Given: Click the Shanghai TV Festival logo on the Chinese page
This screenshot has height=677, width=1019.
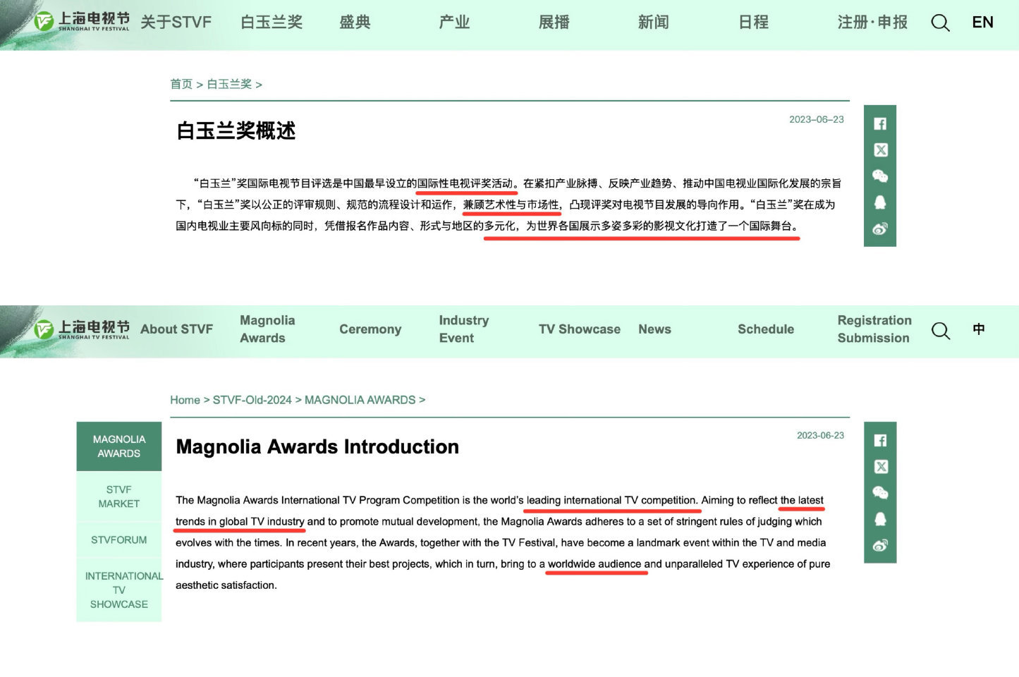Looking at the screenshot, I should (x=82, y=21).
